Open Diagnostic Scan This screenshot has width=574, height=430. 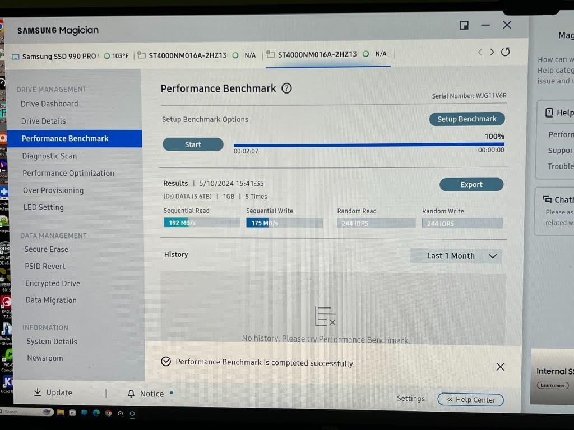49,156
